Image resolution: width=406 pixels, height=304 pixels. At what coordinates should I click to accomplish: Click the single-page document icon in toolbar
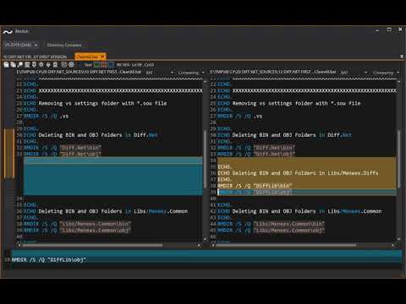click(x=6, y=65)
